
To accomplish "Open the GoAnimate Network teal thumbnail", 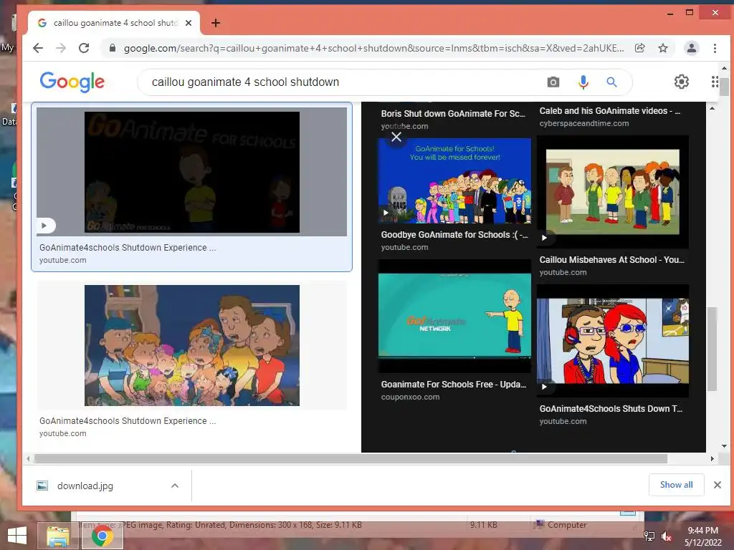I will [x=454, y=316].
